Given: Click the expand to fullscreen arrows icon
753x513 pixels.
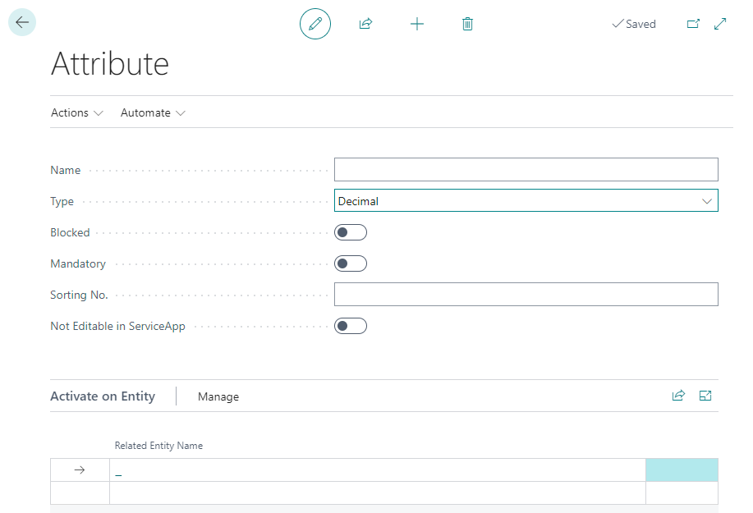Looking at the screenshot, I should [720, 24].
